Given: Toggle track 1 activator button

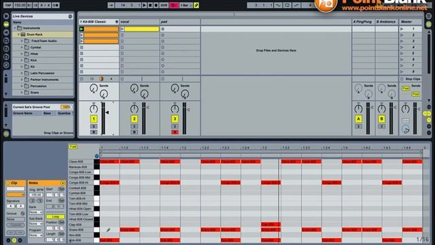Looking at the screenshot, I should [x=94, y=119].
